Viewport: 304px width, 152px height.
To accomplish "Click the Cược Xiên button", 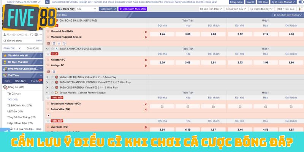I will coord(108,9).
